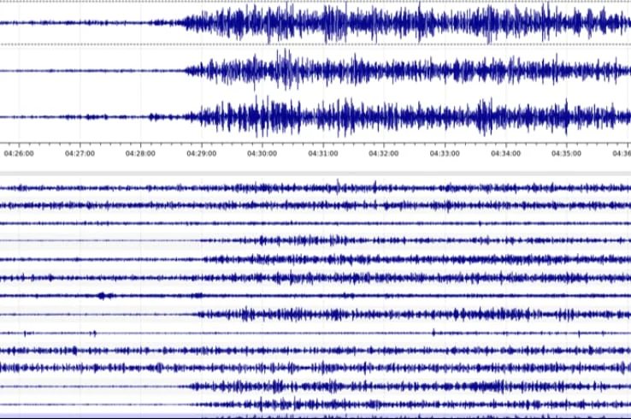The height and width of the screenshot is (419, 631).
Task: Click the 04:27:00 time axis label
Action: (x=80, y=154)
